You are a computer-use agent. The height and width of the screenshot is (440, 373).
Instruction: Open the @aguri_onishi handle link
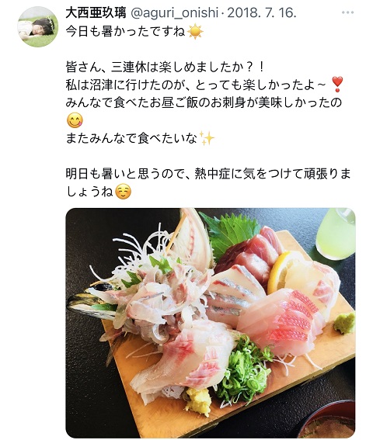[175, 13]
